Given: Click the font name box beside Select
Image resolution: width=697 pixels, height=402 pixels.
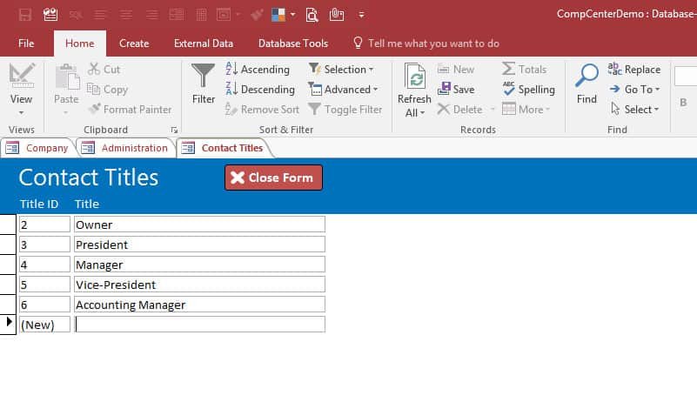Looking at the screenshot, I should 686,76.
